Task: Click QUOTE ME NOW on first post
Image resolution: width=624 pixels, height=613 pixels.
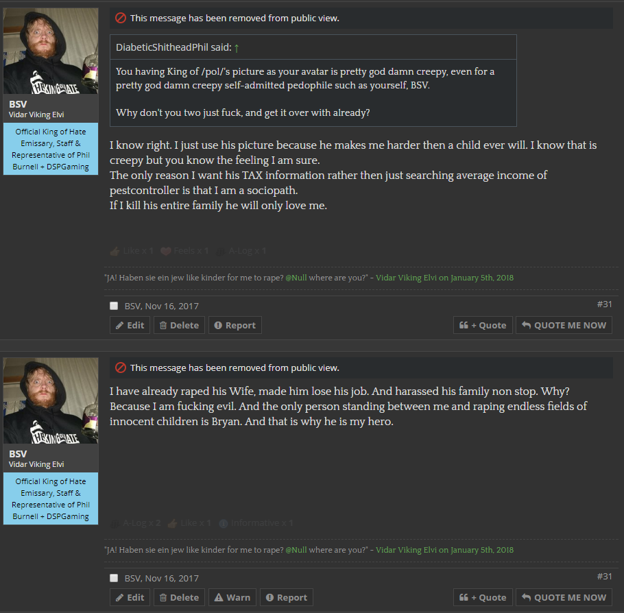Action: pyautogui.click(x=564, y=325)
